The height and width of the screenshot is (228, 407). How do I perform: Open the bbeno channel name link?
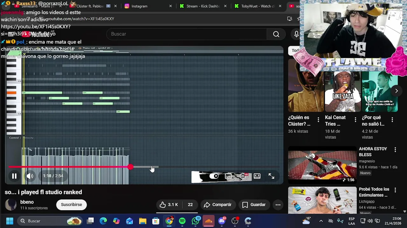coord(27,202)
